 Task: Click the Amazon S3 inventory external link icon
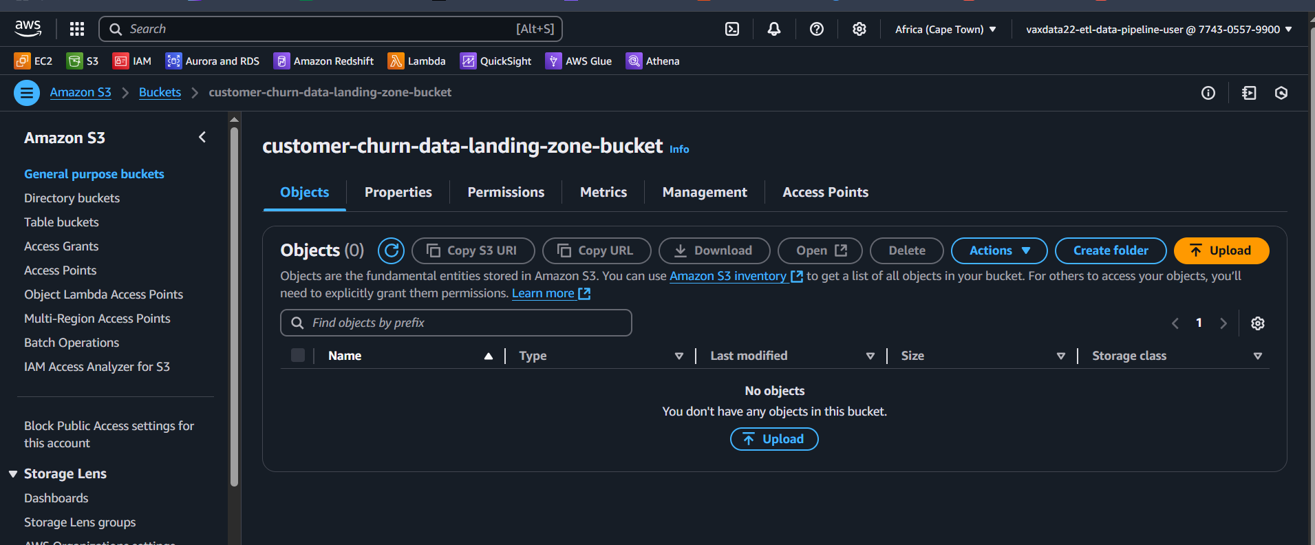click(x=797, y=276)
